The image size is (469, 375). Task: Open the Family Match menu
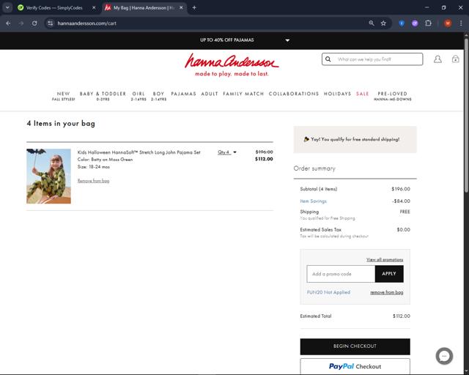[x=243, y=94]
